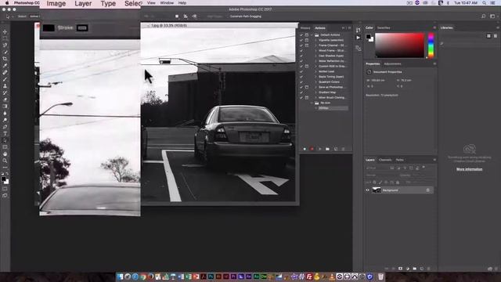501x282 pixels.
Task: Click the Background layer thumbnail
Action: tap(377, 190)
